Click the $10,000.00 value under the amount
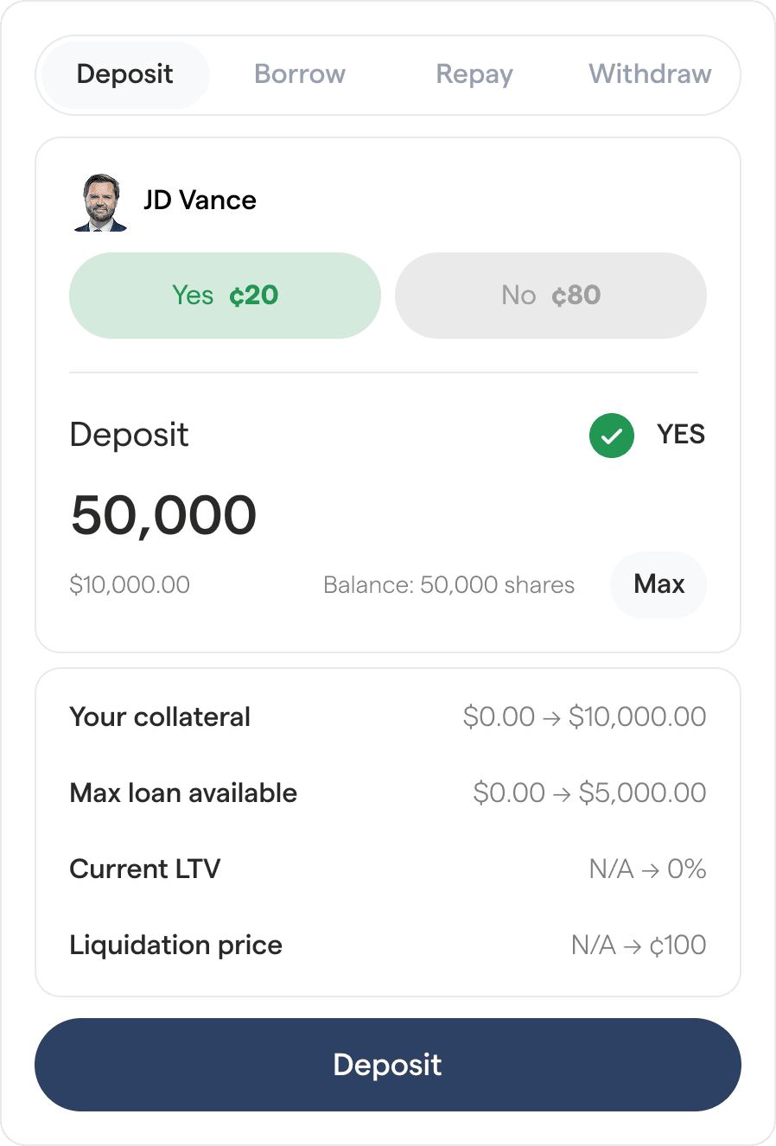This screenshot has height=1146, width=776. (130, 585)
